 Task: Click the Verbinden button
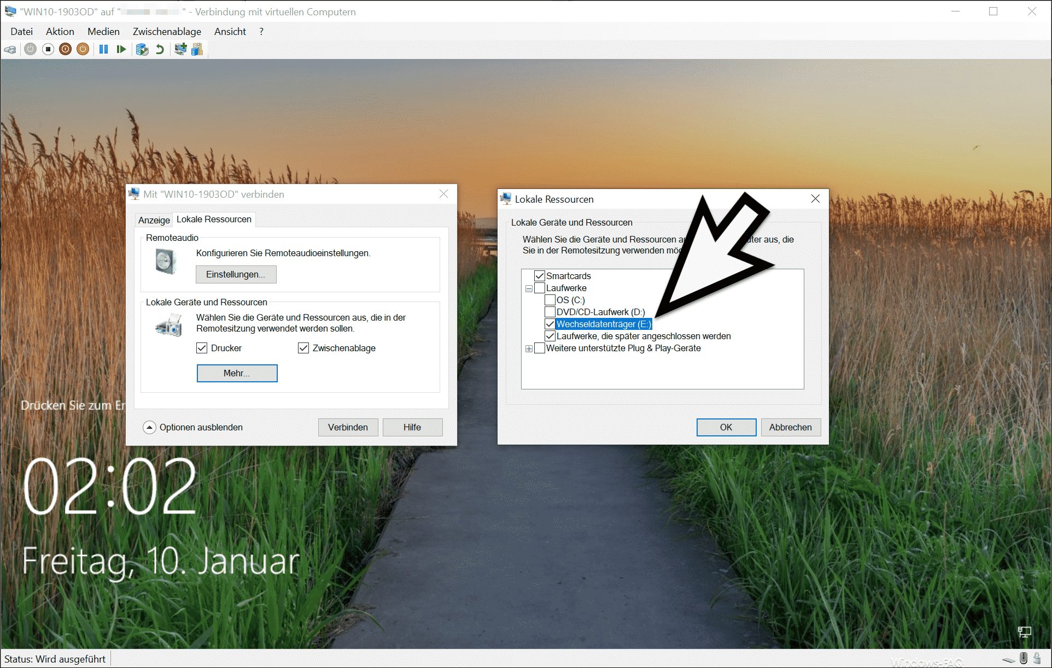point(348,427)
